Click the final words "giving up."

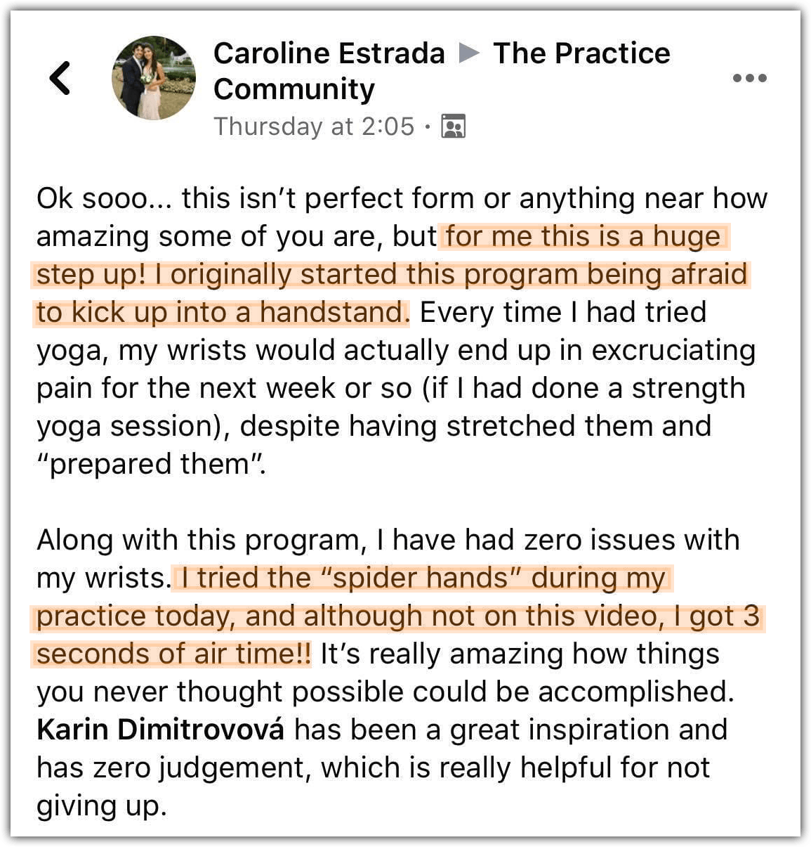[x=102, y=806]
